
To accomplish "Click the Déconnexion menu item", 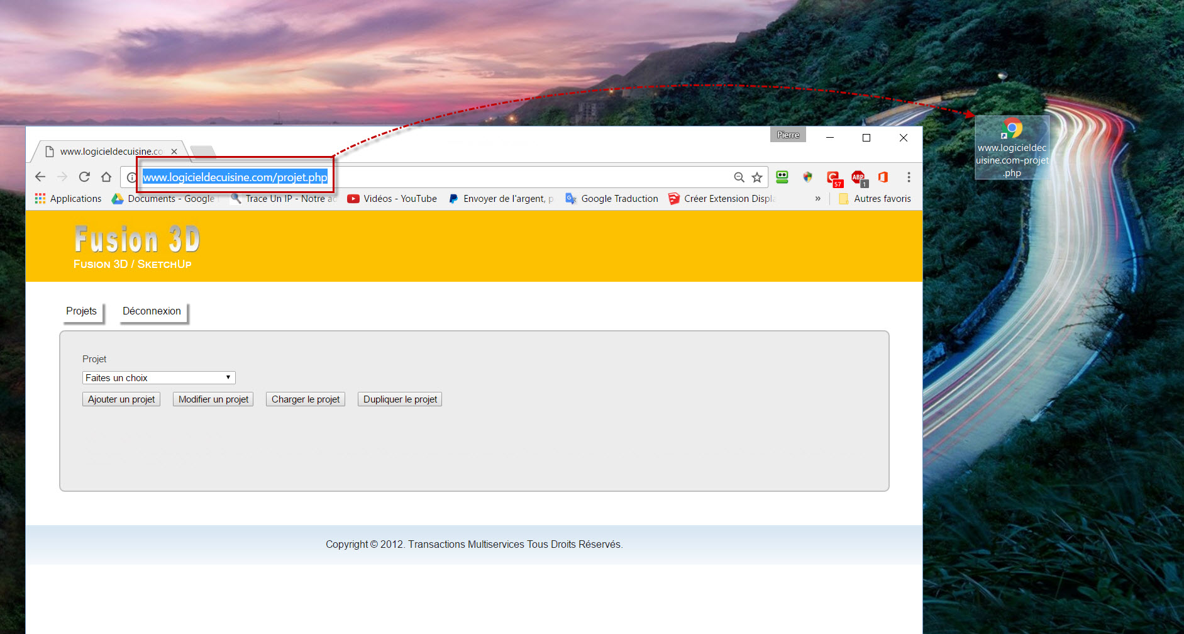I will [x=152, y=311].
